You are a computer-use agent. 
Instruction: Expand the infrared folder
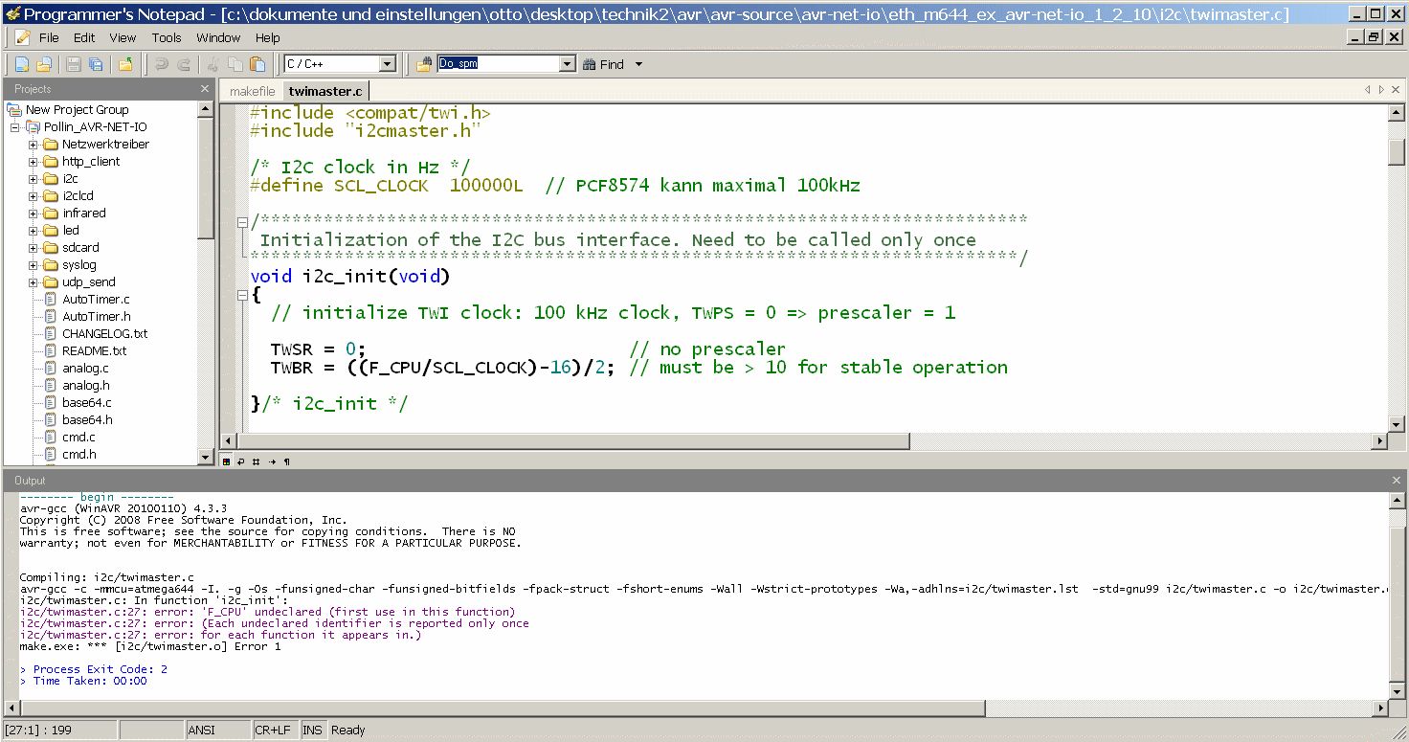pos(33,214)
